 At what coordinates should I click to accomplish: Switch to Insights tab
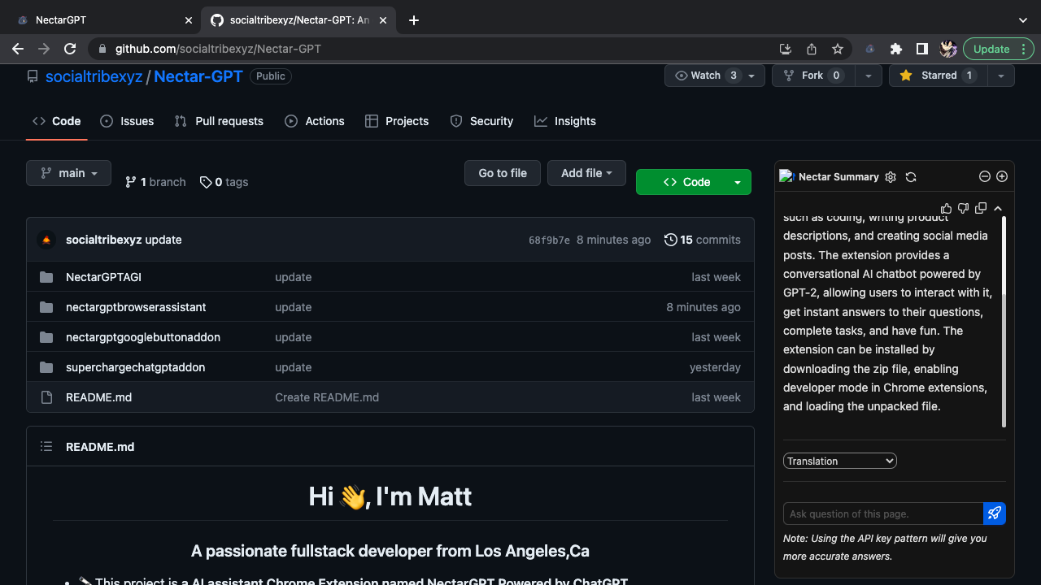(x=565, y=121)
